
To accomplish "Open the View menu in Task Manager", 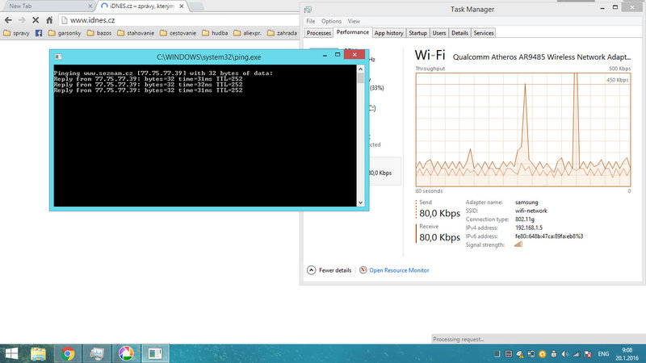I will click(354, 21).
